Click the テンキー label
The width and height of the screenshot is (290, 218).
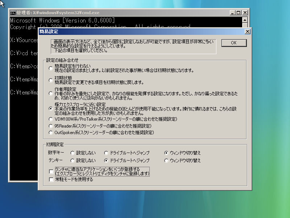pyautogui.click(x=55, y=160)
